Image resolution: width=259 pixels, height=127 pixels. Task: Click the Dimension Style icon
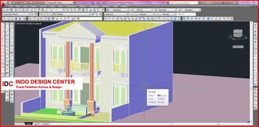click(x=132, y=10)
